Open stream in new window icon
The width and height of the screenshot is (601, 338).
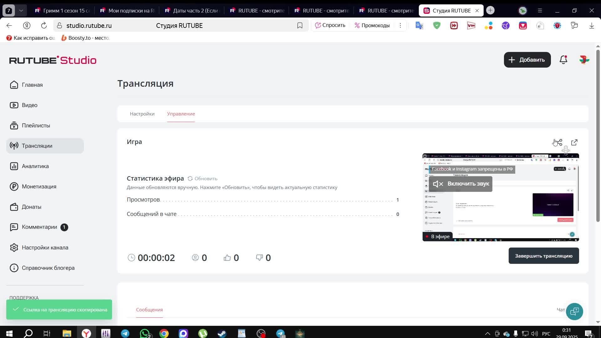[574, 143]
